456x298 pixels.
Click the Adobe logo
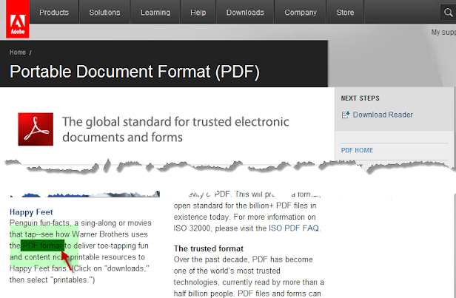click(18, 19)
